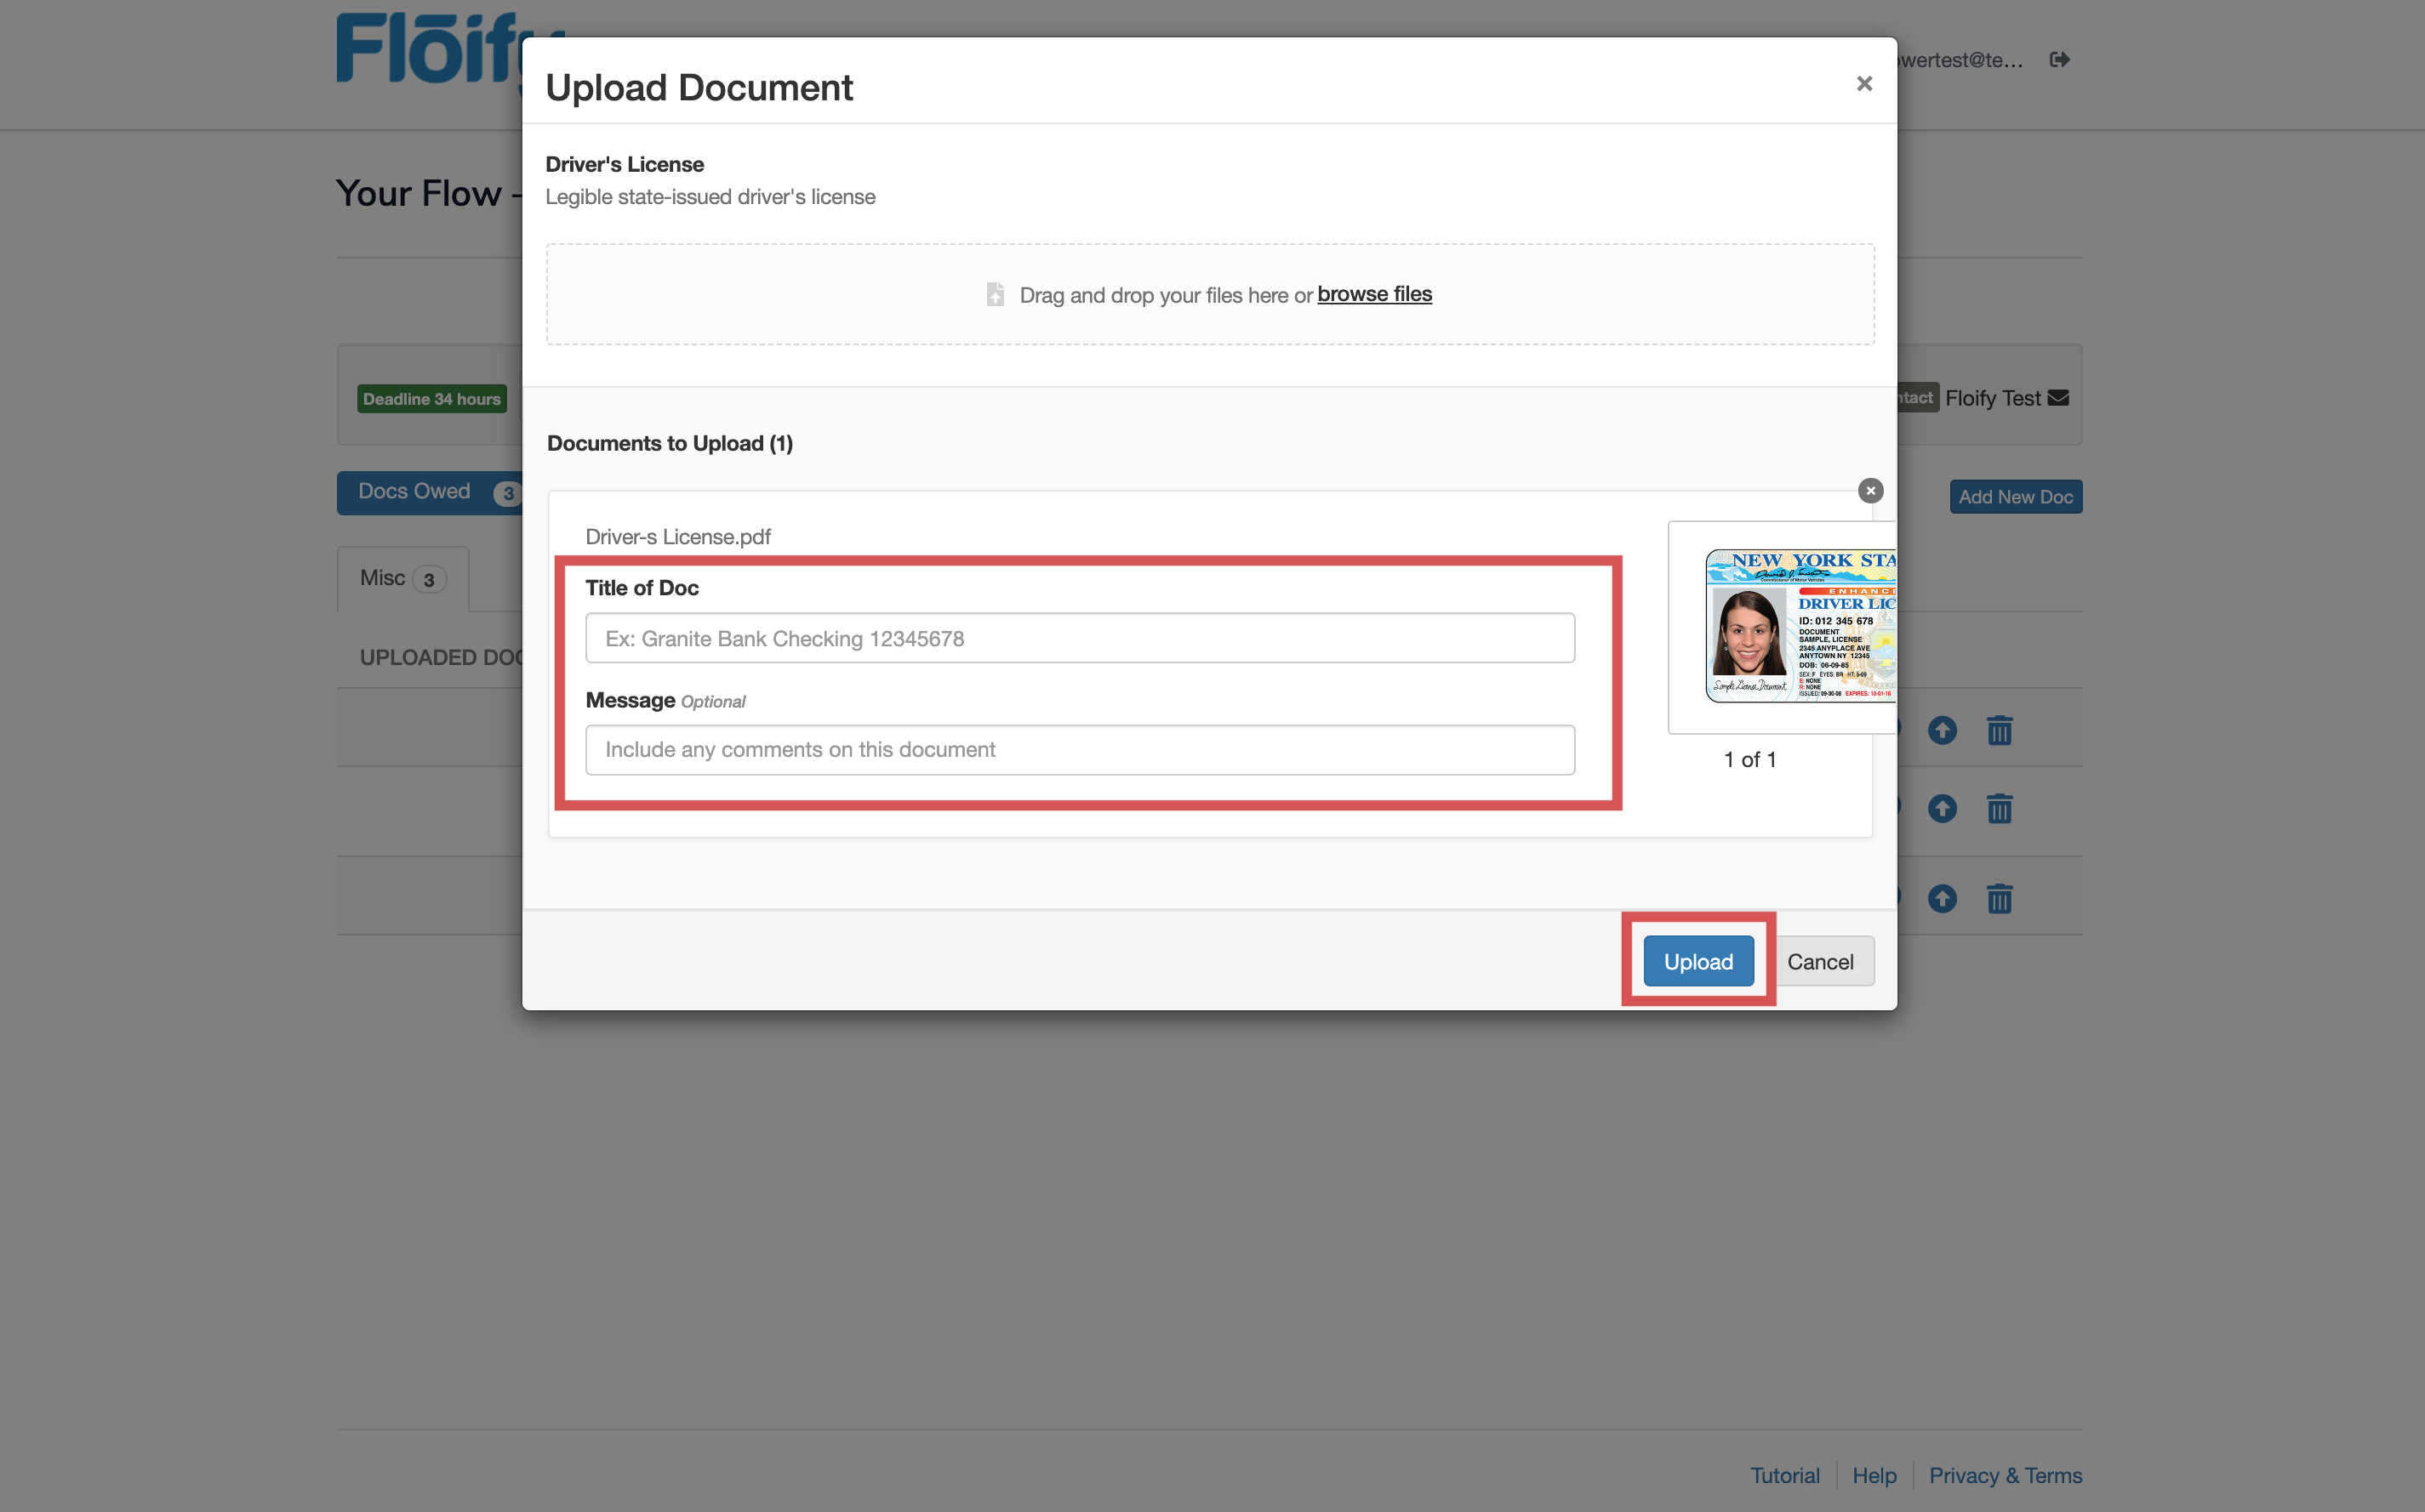
Task: Cancel the document upload
Action: click(1820, 962)
